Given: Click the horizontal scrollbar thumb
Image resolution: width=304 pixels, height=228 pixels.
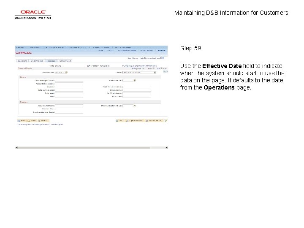Looking at the screenshot, I should tap(84, 147).
